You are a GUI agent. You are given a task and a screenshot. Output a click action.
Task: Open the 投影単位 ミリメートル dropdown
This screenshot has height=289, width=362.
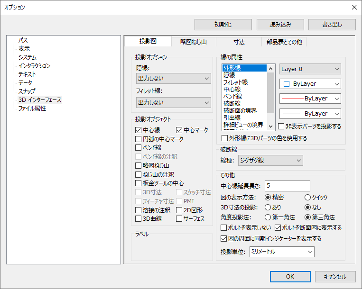282,252
